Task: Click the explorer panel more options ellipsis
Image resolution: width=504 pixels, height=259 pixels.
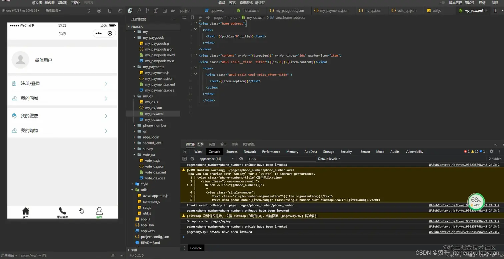Action: click(x=173, y=19)
